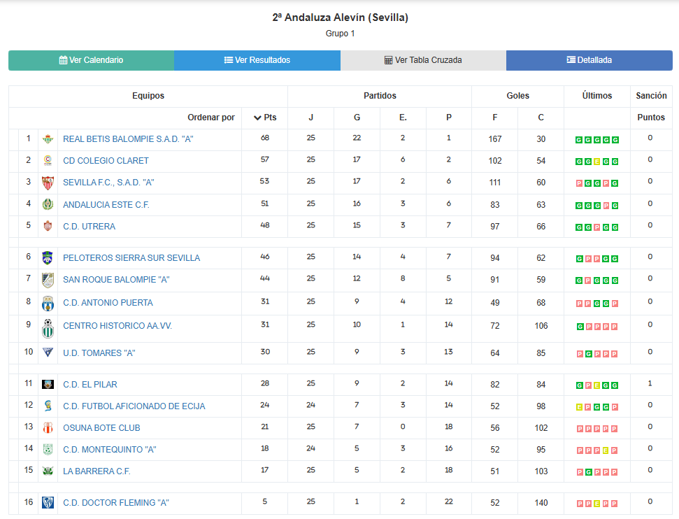
Task: Sort by the E. column header
Action: (x=403, y=118)
